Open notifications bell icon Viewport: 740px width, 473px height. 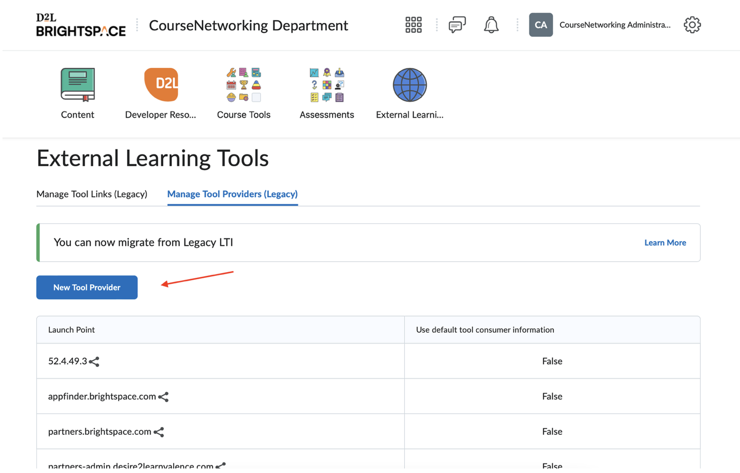491,25
